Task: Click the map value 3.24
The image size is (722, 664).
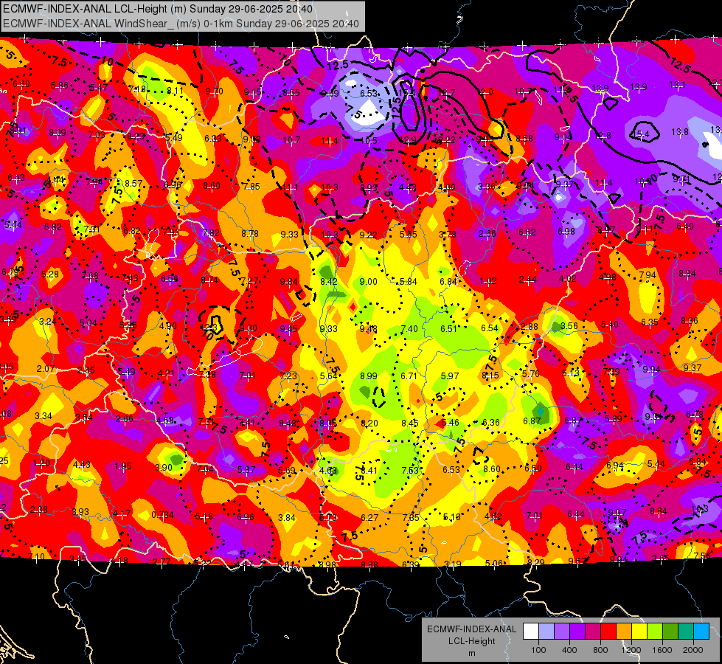Action: click(48, 321)
